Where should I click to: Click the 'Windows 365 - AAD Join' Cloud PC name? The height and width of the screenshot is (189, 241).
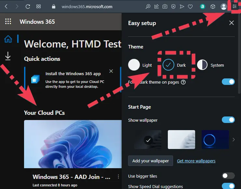pyautogui.click(x=71, y=177)
